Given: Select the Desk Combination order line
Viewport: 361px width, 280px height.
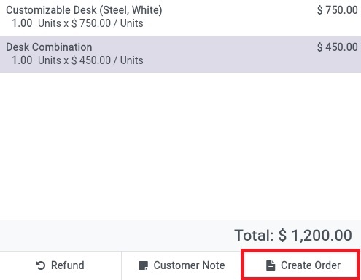Looking at the screenshot, I should pyautogui.click(x=180, y=54).
